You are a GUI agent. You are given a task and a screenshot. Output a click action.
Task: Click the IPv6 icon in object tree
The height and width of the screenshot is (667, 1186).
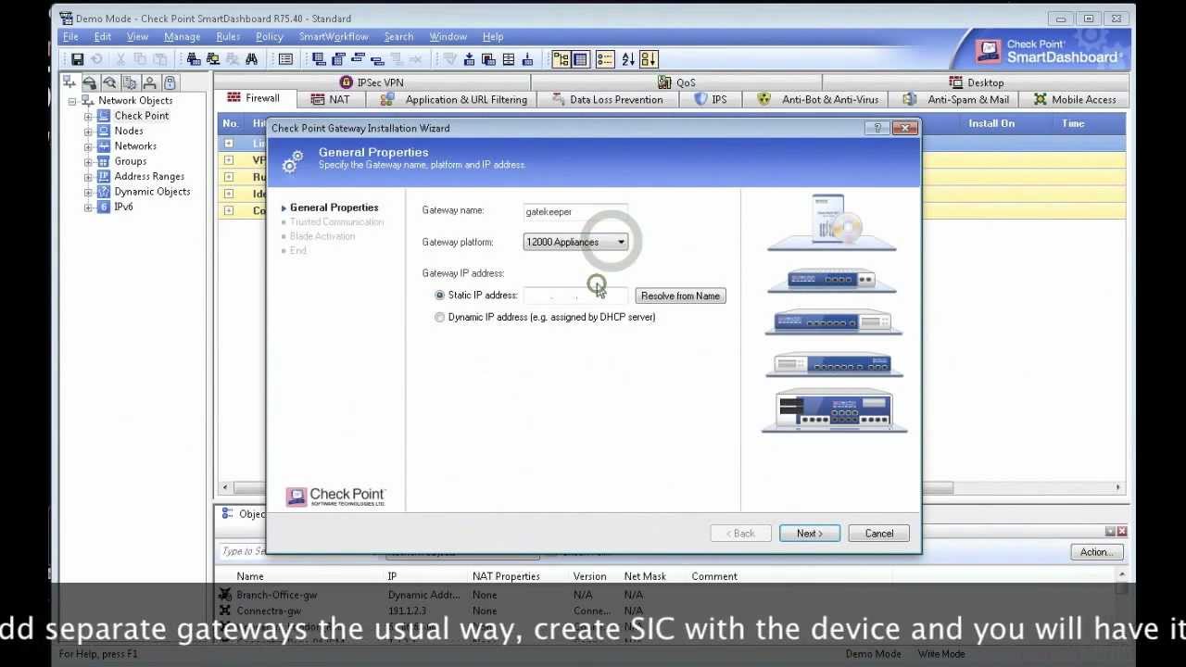[x=104, y=207]
